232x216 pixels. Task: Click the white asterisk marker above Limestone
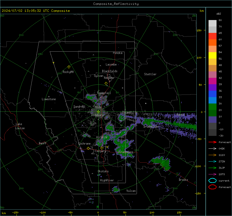(49, 97)
